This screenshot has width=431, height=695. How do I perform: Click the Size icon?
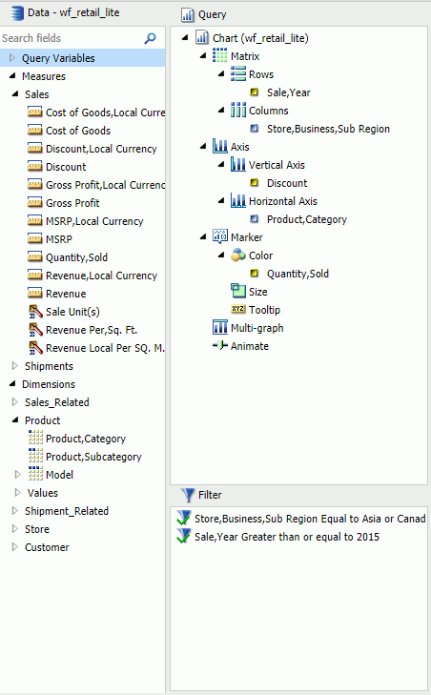tap(238, 291)
